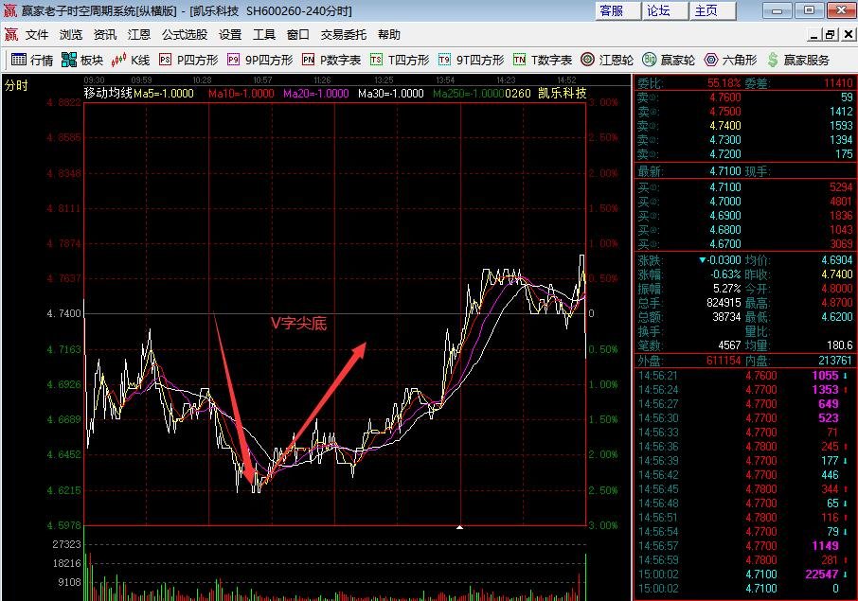Open the 设置 menu
Screen dimensions: 858x601
[230, 34]
